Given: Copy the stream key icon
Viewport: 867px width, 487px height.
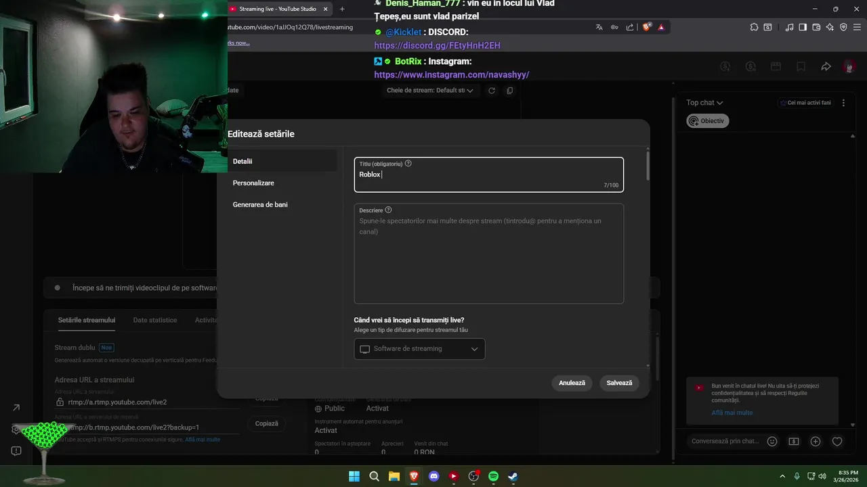Looking at the screenshot, I should click(510, 90).
